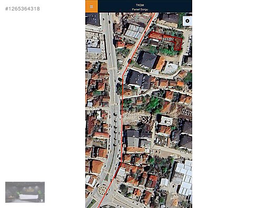
Task: Open map settings with the gear icon
Action: click(187, 21)
